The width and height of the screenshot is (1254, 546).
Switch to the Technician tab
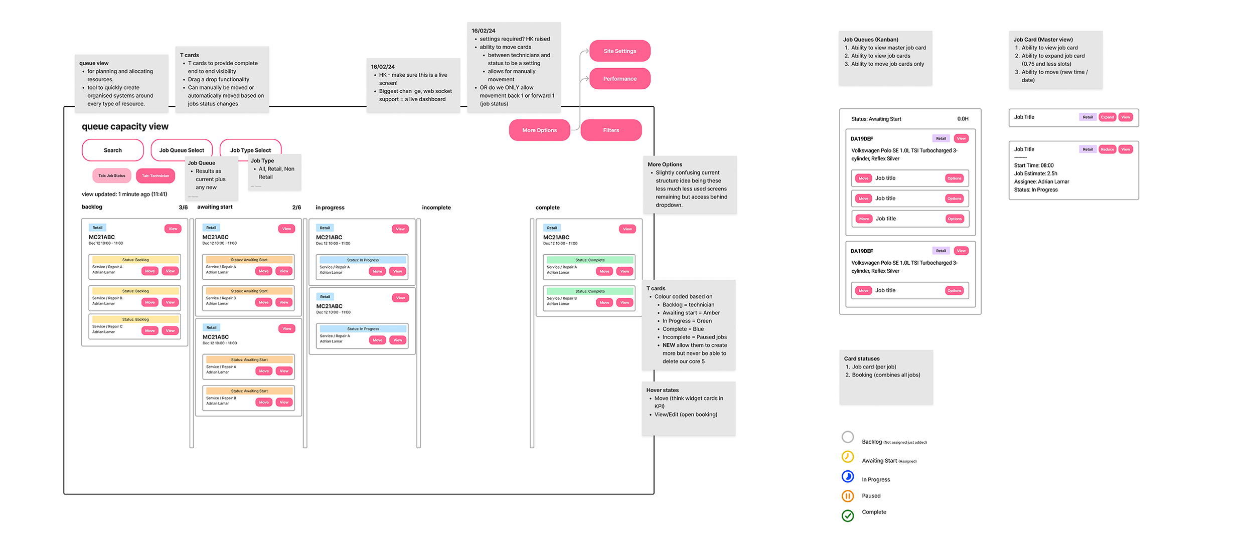tap(155, 175)
